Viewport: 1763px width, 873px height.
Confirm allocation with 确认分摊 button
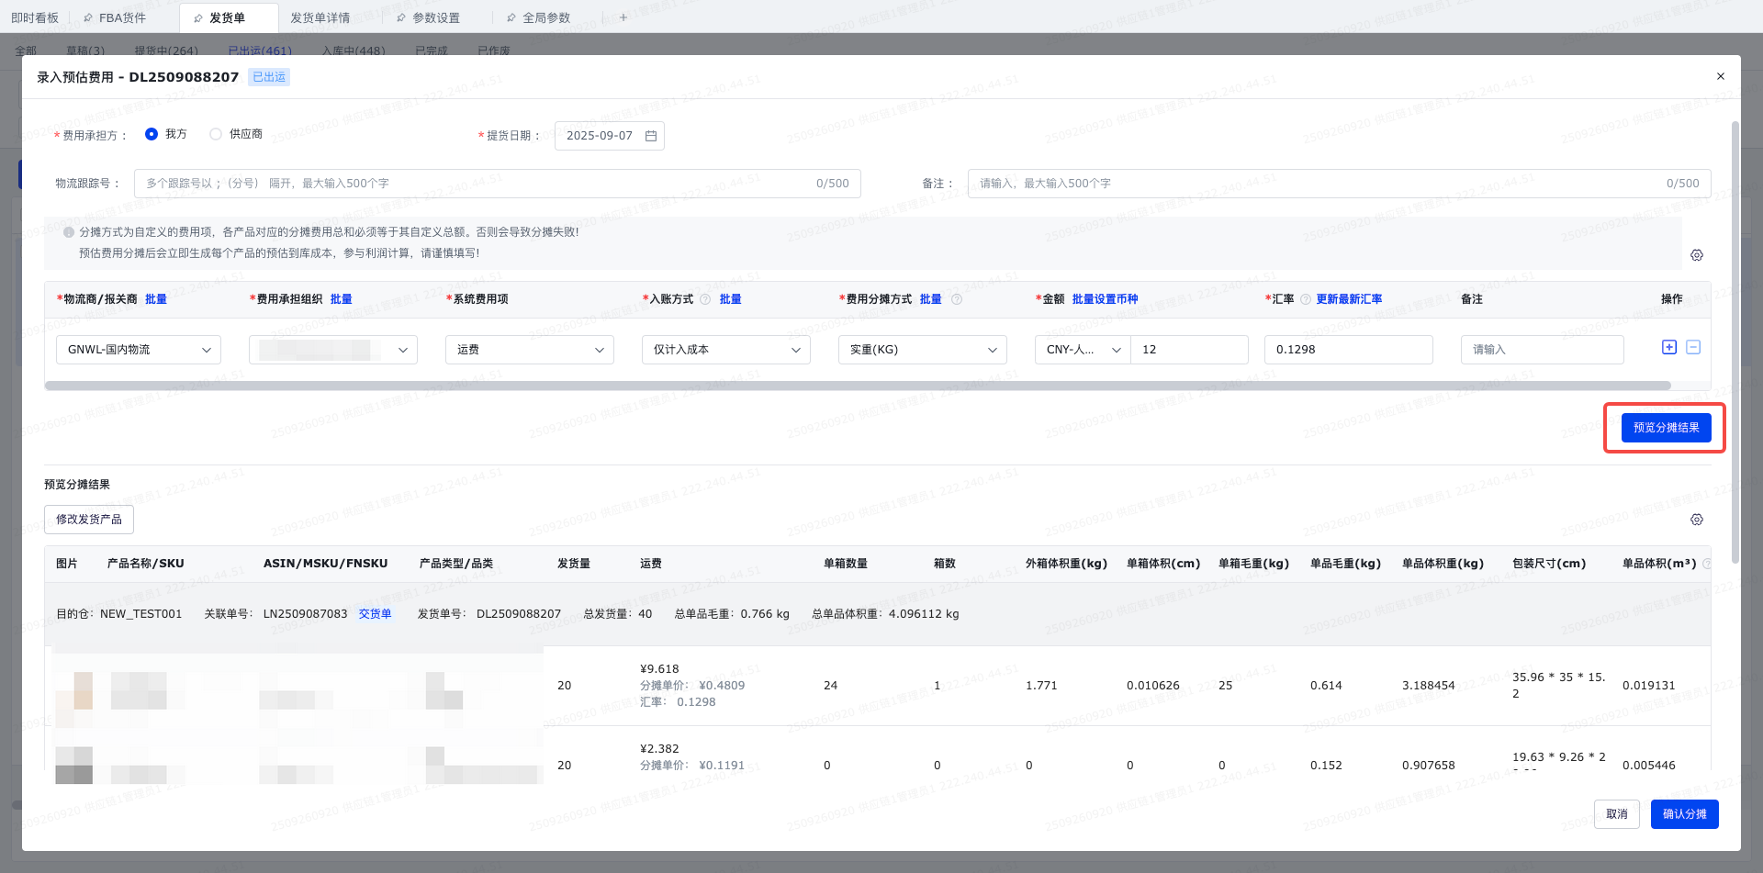pos(1684,814)
